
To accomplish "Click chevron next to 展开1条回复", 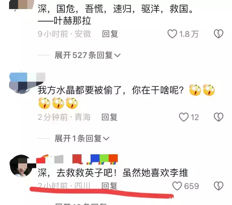I will (x=106, y=139).
